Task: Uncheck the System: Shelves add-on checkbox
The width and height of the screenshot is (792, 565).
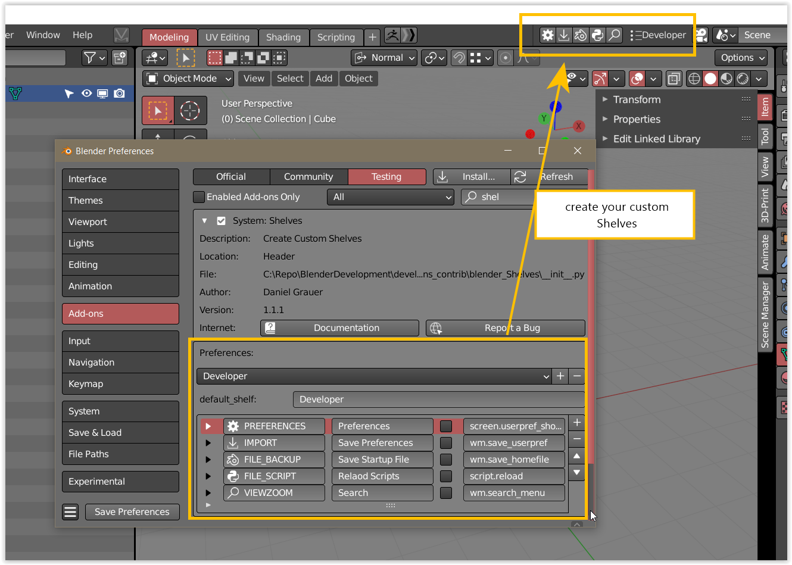Action: click(221, 221)
